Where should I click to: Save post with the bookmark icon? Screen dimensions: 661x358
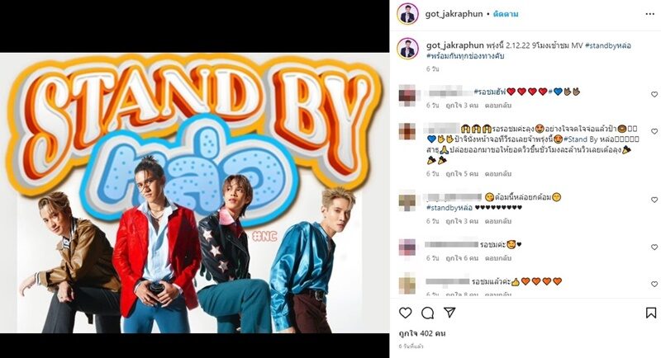(651, 313)
